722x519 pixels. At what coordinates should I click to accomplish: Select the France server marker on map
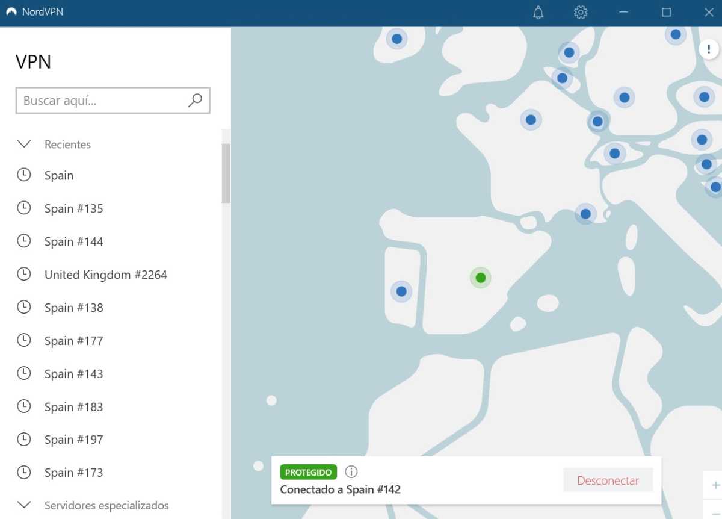pos(531,120)
